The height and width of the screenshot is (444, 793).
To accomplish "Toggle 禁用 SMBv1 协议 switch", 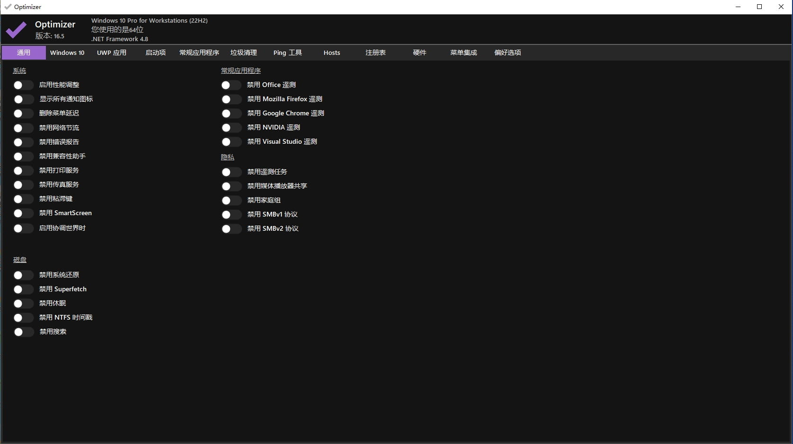I will click(x=231, y=215).
